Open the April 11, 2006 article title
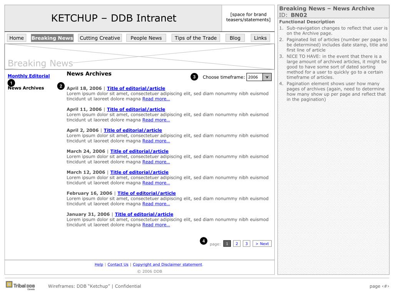Viewport: 394px width, 295px height. tap(136, 109)
